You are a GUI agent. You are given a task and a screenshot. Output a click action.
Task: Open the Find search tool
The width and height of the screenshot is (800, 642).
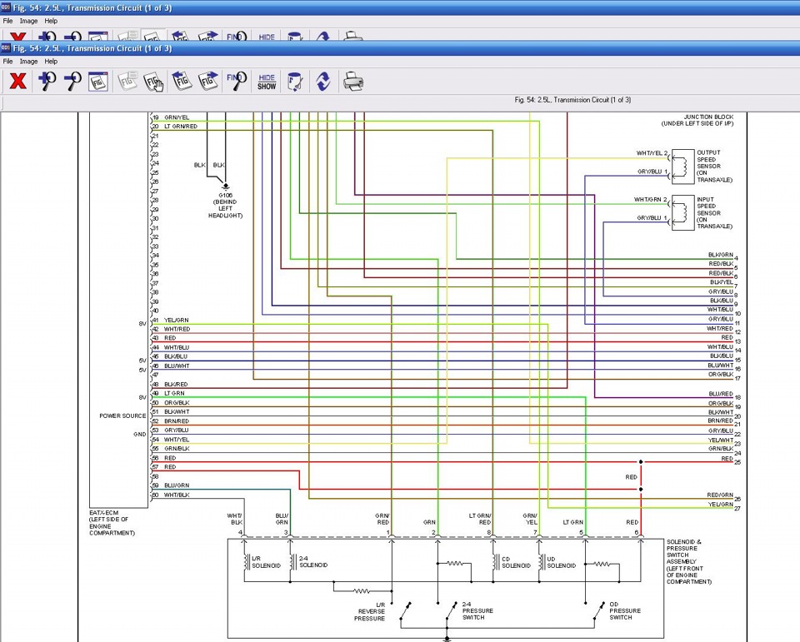click(237, 81)
